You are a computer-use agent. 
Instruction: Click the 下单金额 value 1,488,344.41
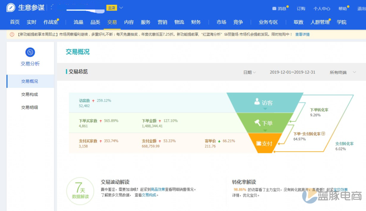click(152, 126)
